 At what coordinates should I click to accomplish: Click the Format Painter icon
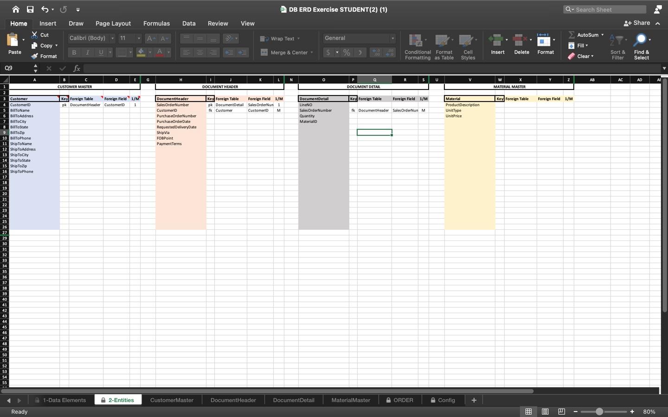coord(34,56)
